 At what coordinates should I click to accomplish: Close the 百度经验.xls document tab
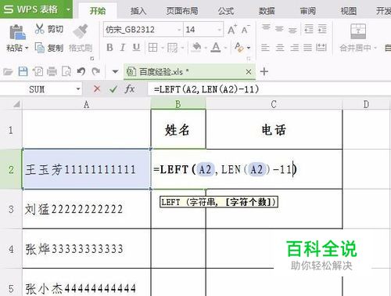pyautogui.click(x=249, y=71)
